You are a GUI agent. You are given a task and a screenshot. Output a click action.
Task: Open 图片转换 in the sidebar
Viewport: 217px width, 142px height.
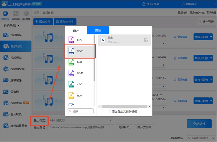(x=16, y=114)
